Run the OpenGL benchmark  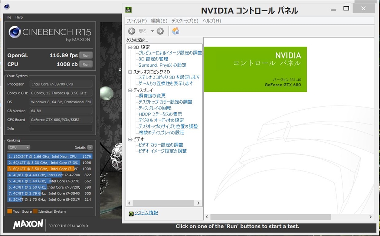tap(86, 56)
